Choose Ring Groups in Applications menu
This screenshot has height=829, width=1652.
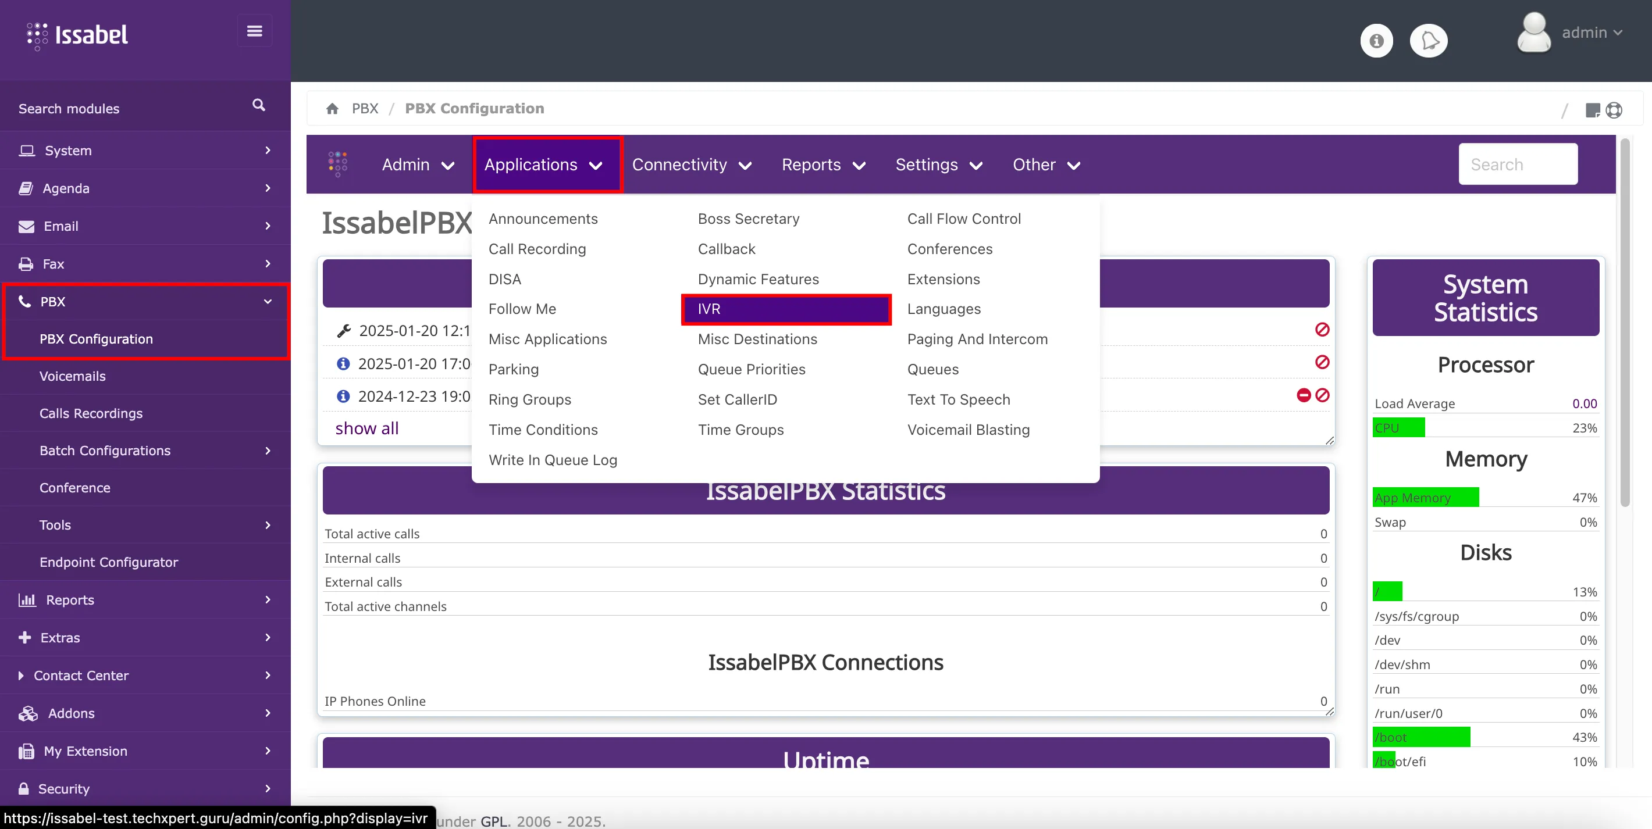click(x=530, y=399)
